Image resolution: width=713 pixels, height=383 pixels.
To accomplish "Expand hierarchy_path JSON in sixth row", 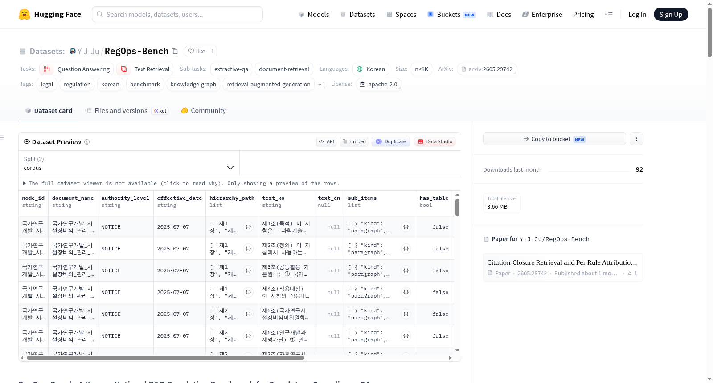I will 248,336.
